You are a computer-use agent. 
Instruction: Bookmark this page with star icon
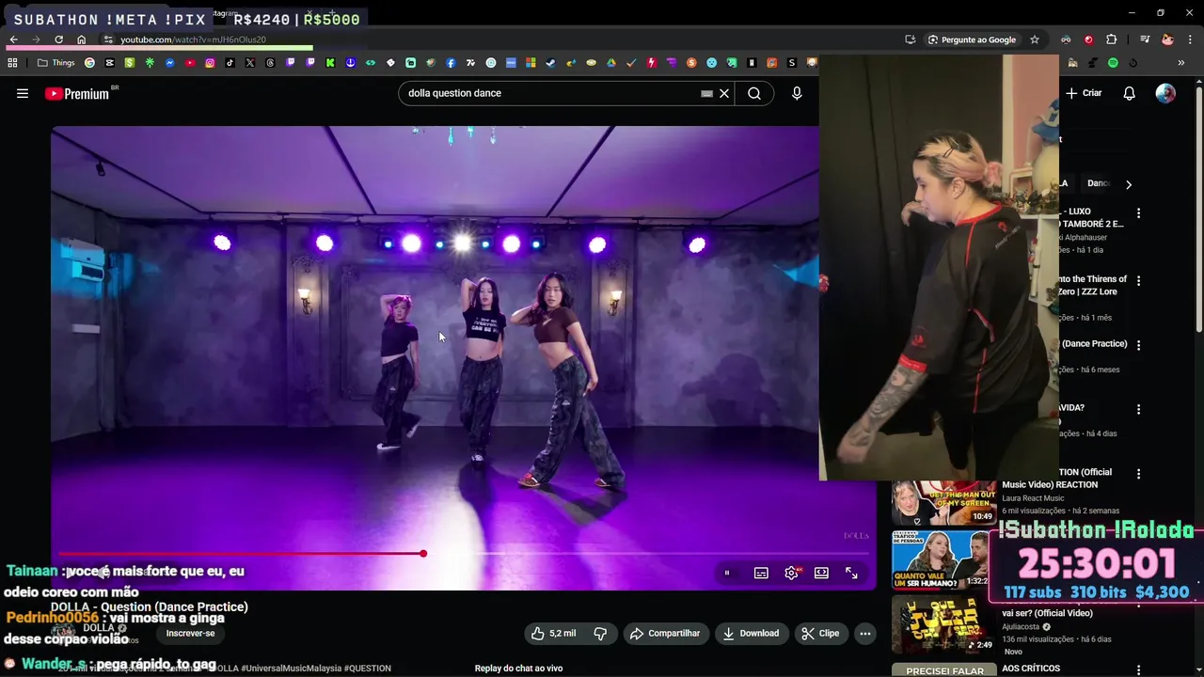pyautogui.click(x=1035, y=39)
